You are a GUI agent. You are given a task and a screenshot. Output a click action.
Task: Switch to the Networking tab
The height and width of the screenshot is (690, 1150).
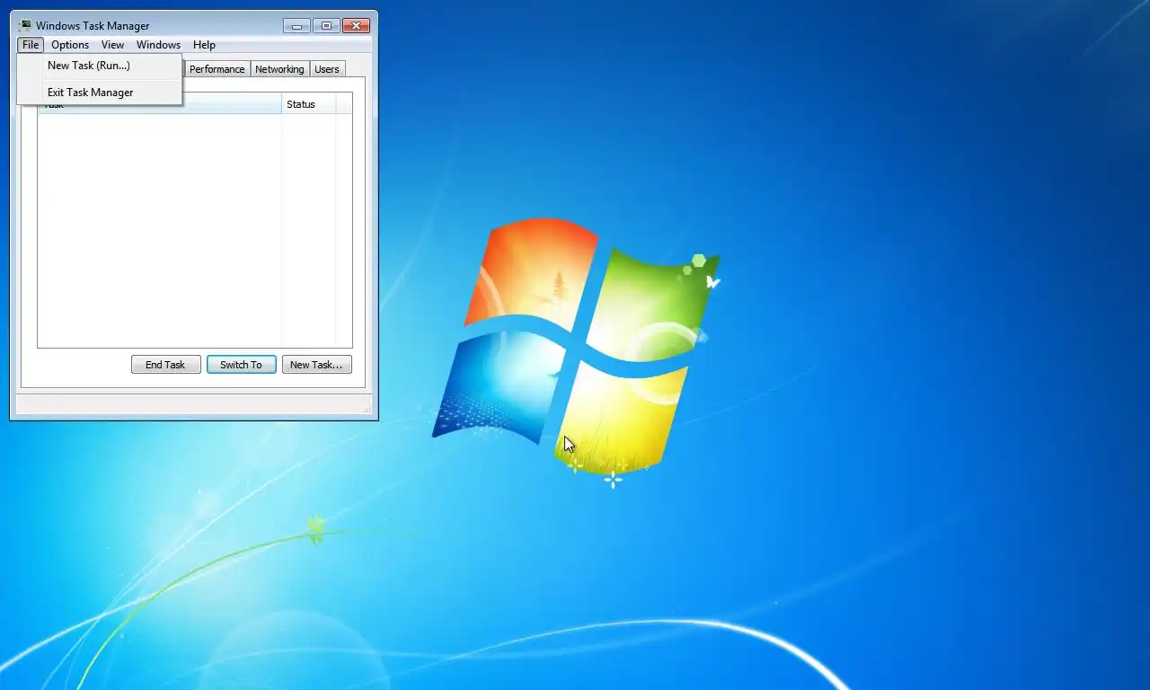click(x=279, y=69)
